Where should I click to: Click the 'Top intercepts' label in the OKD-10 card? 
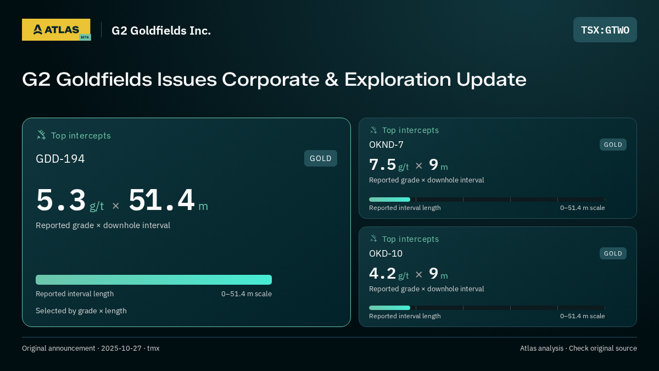click(x=410, y=239)
